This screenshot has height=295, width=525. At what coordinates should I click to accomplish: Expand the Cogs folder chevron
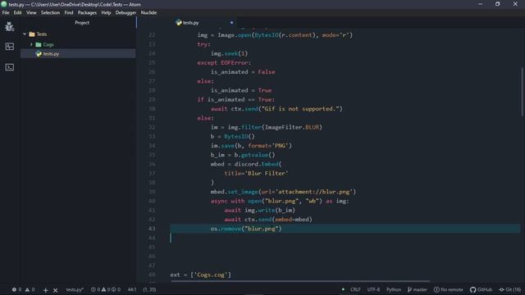(31, 44)
